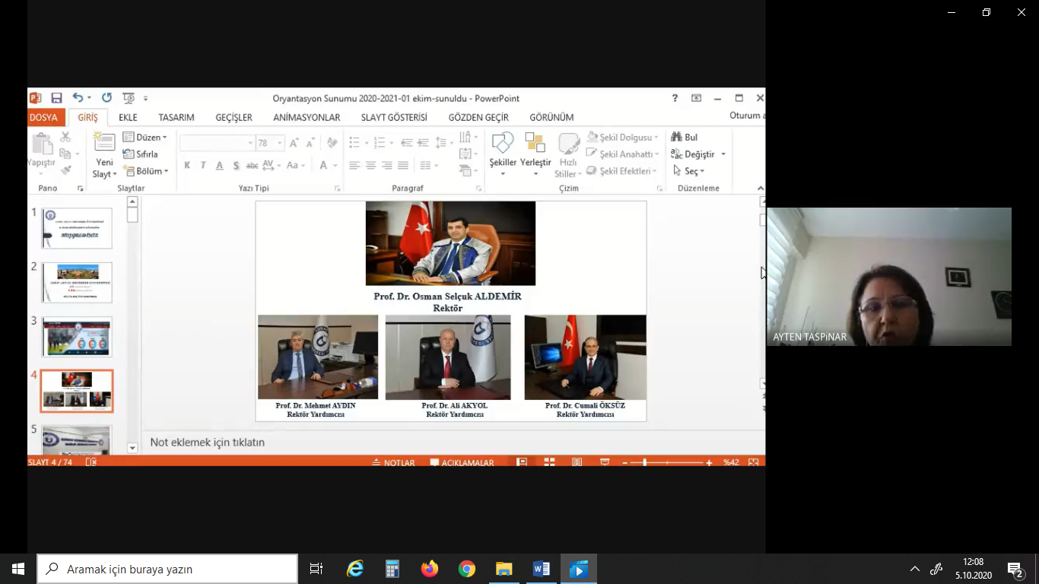Image resolution: width=1039 pixels, height=584 pixels.
Task: Click the Undo arrow icon
Action: [78, 98]
